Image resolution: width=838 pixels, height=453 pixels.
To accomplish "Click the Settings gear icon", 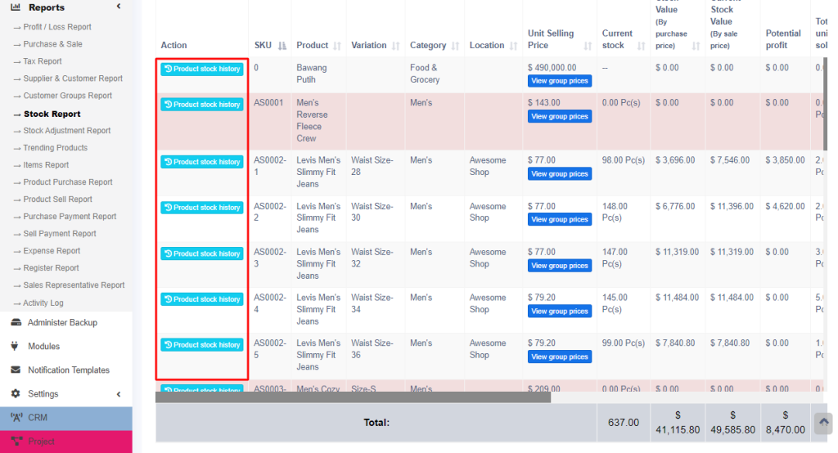I will [x=16, y=393].
